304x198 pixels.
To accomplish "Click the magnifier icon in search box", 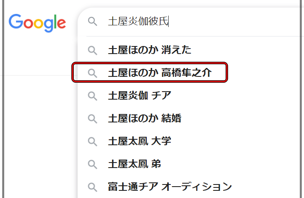I will pyautogui.click(x=92, y=22).
